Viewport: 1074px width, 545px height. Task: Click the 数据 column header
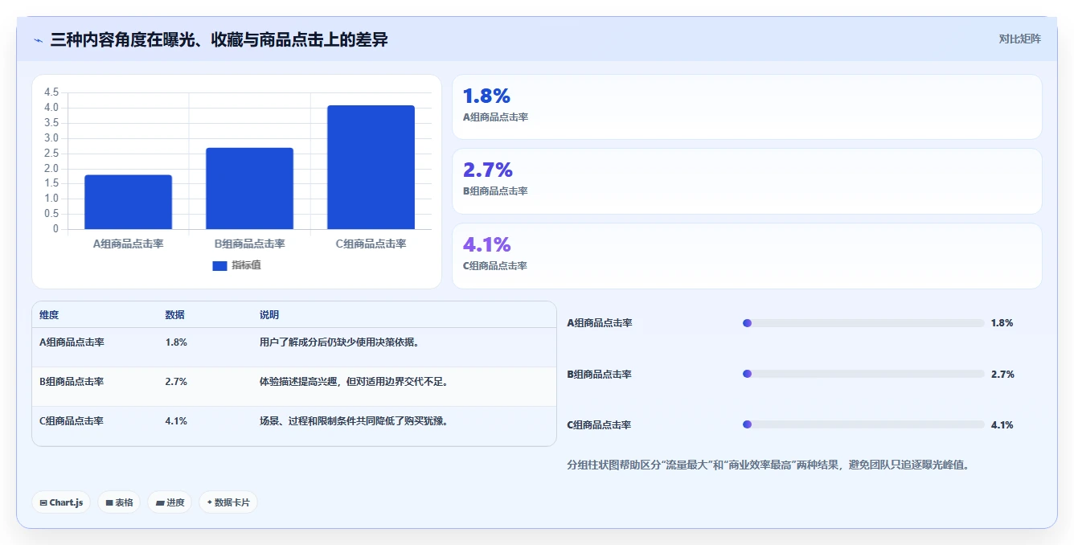coord(174,315)
